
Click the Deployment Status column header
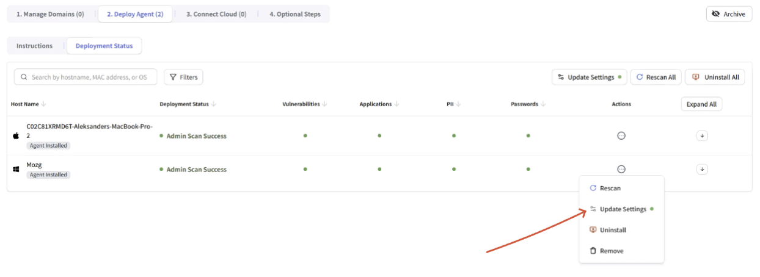(x=184, y=104)
